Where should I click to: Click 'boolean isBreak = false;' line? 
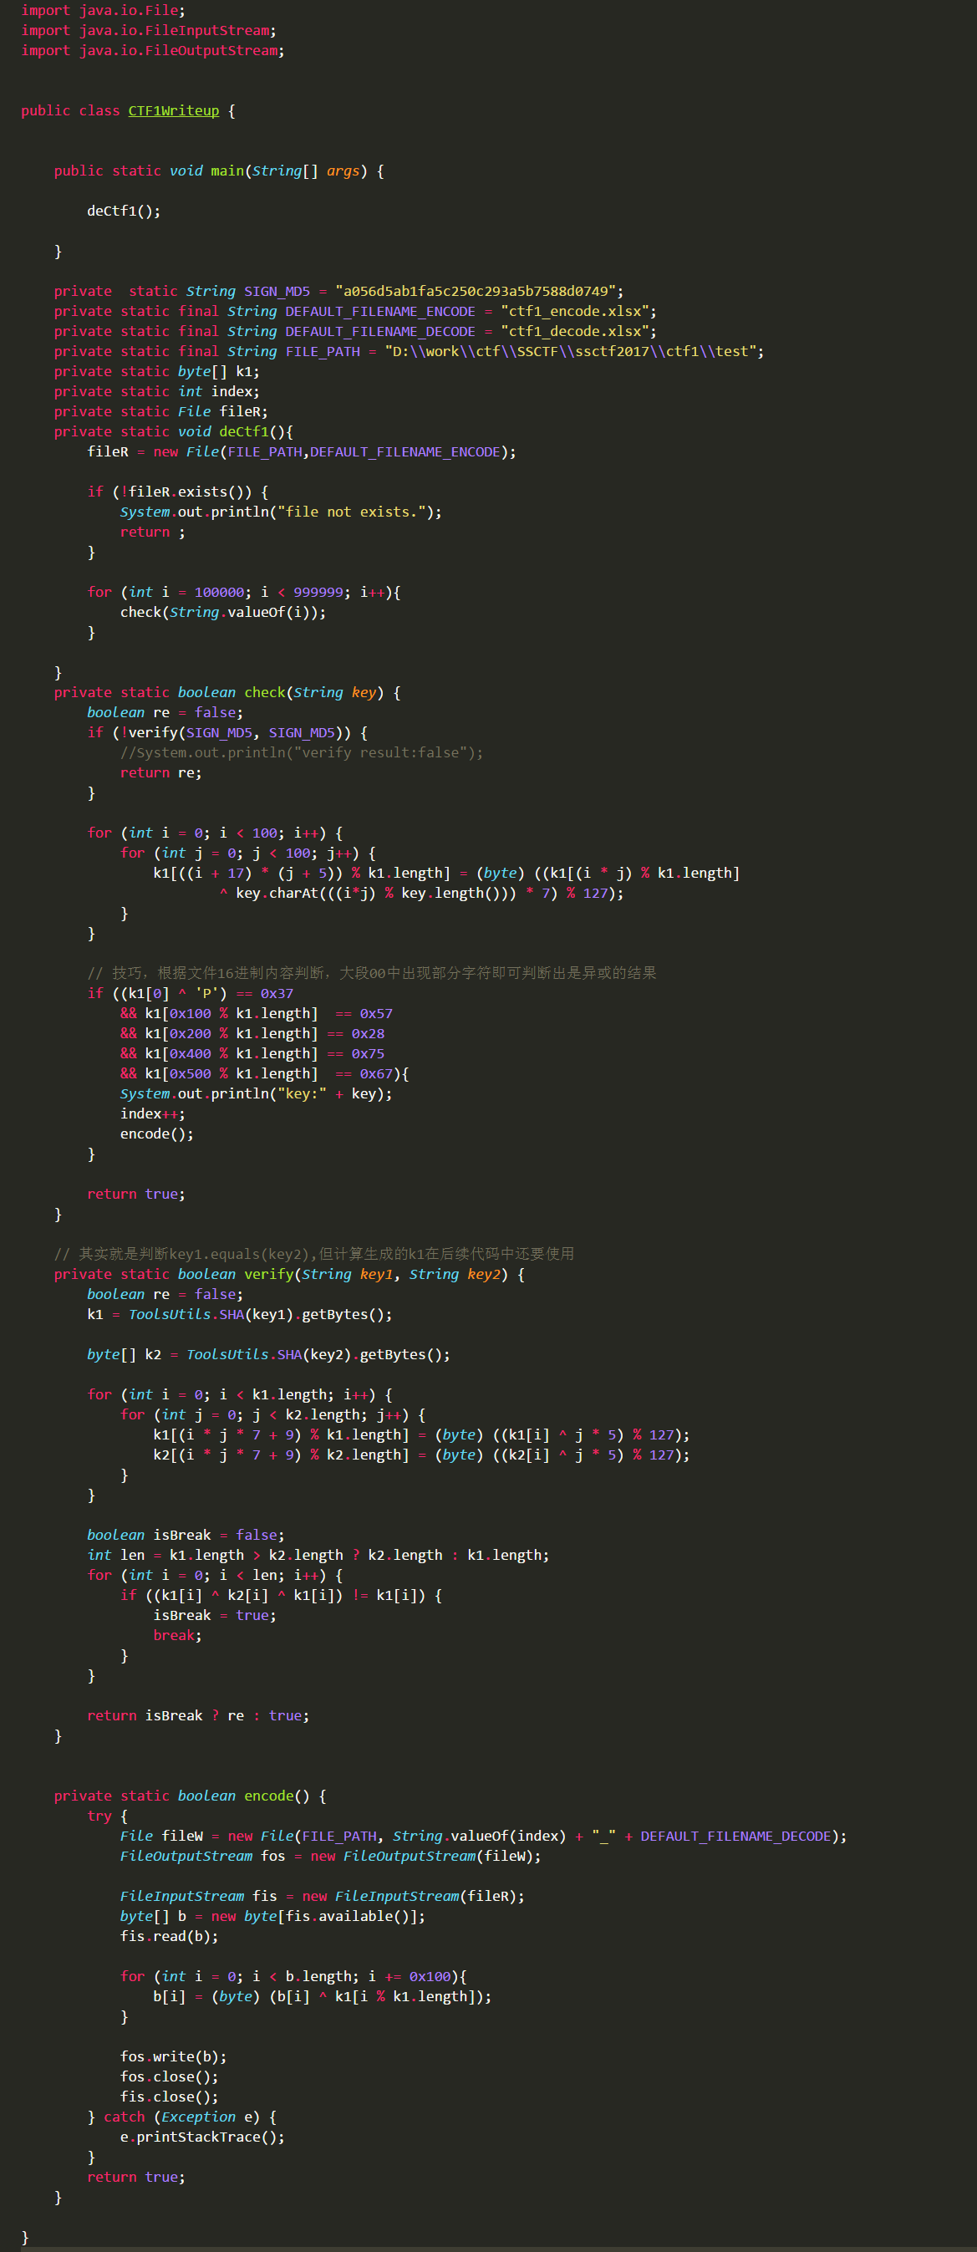coord(186,1536)
